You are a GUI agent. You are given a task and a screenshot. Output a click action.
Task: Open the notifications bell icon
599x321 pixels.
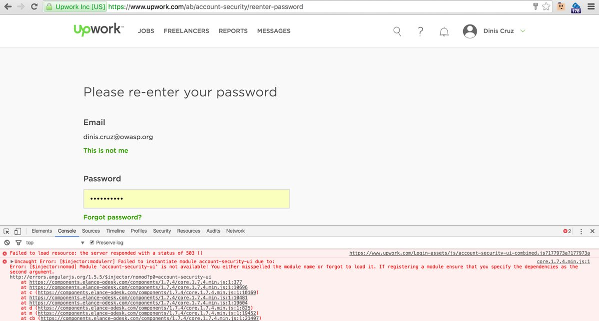click(x=444, y=32)
